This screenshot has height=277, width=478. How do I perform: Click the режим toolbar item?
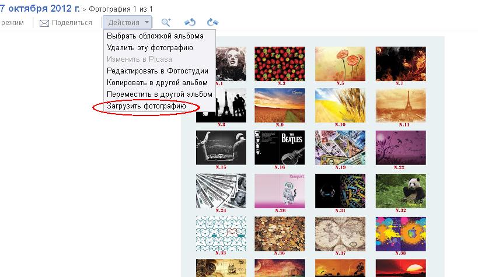(x=12, y=23)
